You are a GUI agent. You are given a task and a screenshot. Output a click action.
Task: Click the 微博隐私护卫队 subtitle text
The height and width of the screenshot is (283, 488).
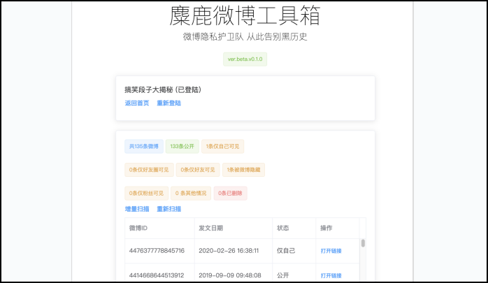pyautogui.click(x=213, y=37)
